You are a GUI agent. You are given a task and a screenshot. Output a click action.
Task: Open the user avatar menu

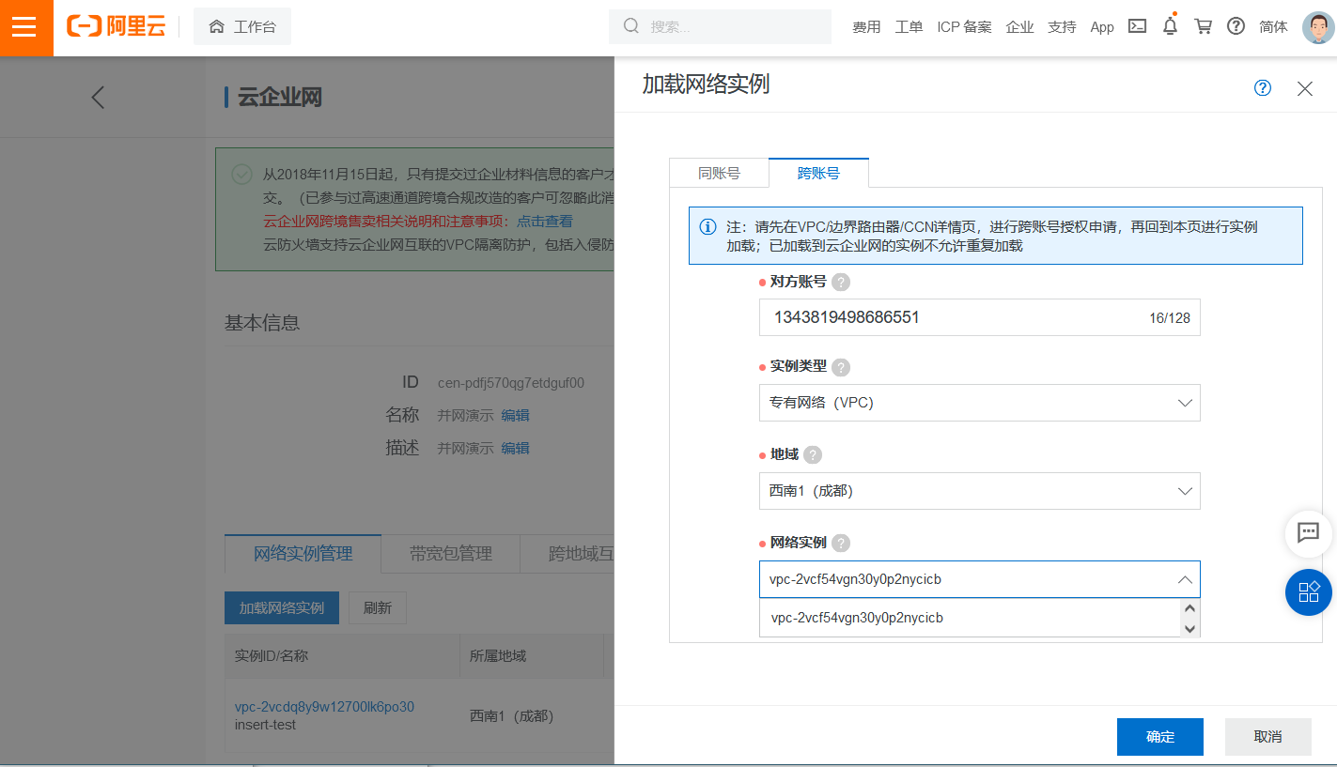(x=1318, y=27)
